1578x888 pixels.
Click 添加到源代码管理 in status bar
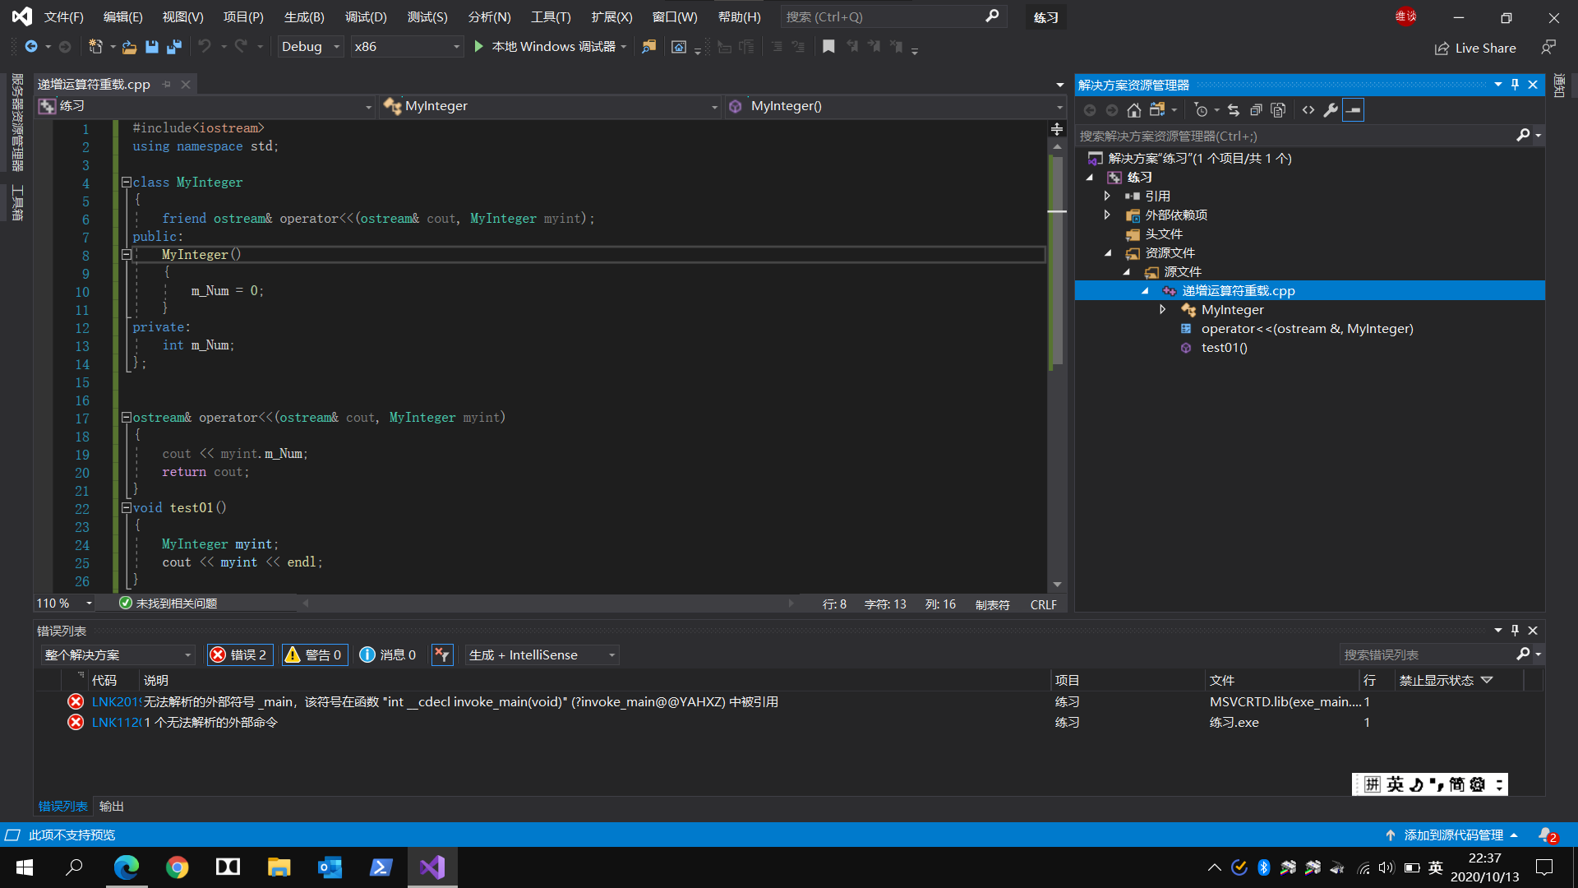(x=1453, y=835)
